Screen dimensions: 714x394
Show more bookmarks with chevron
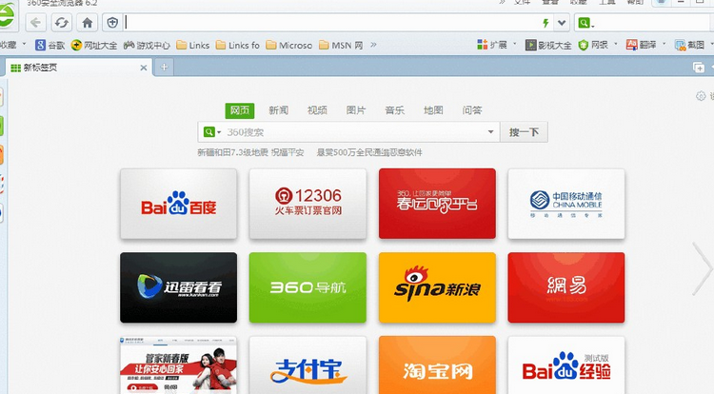[x=373, y=45]
